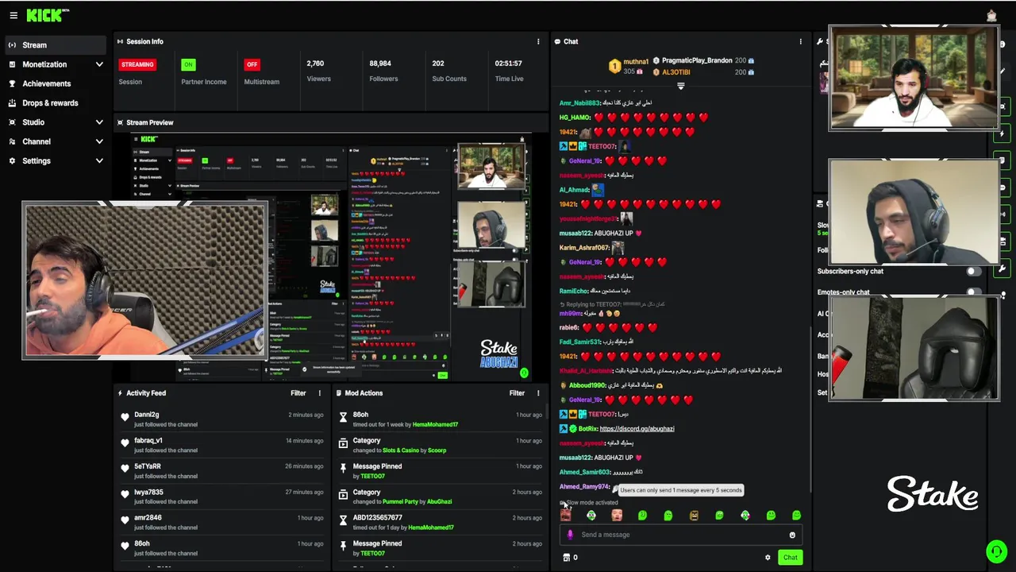Click purple microphone icon in message box
Screen dimensions: 1016x572
(570, 535)
